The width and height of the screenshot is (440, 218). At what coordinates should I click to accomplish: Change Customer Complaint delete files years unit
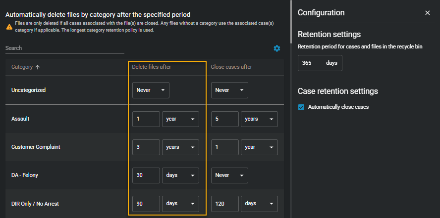click(180, 147)
